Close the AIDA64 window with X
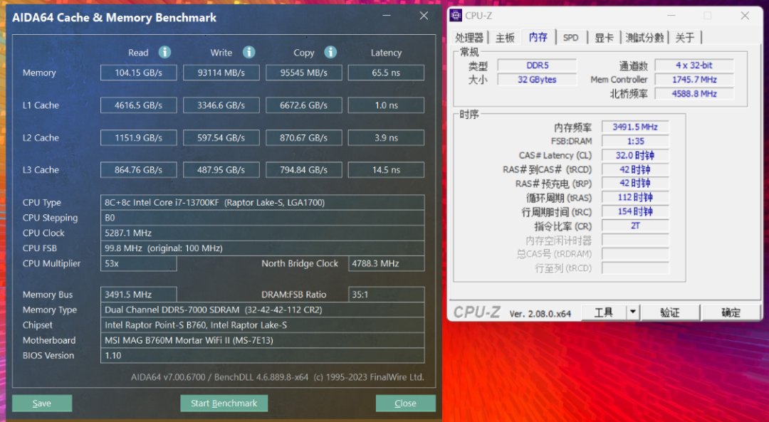This screenshot has width=769, height=422. [x=424, y=16]
